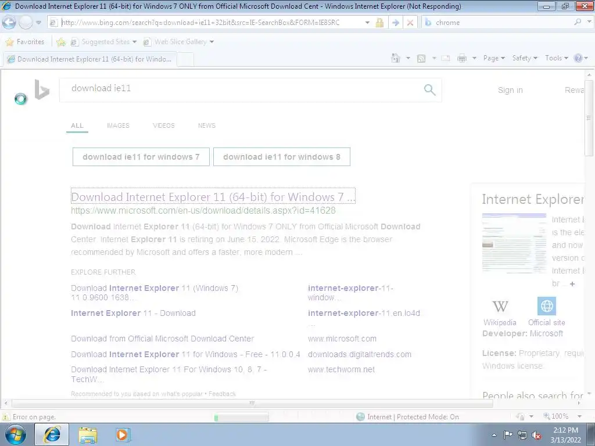The height and width of the screenshot is (446, 595).
Task: Click the Wikipedia W icon
Action: [x=500, y=306]
